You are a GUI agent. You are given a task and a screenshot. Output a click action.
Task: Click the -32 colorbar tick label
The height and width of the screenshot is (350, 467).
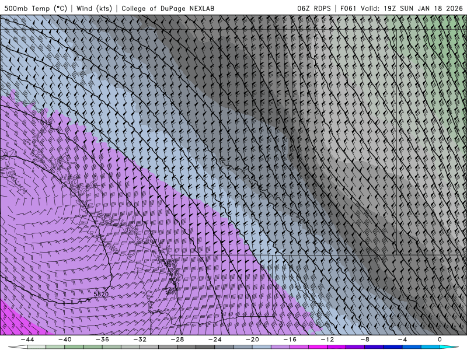tap(140, 339)
